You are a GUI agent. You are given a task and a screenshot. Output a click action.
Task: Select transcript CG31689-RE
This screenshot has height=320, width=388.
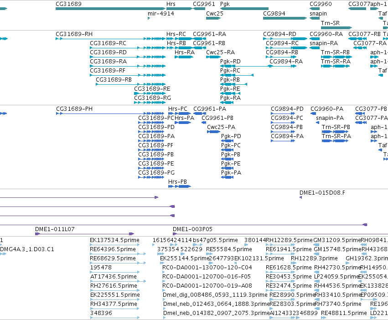click(x=150, y=93)
